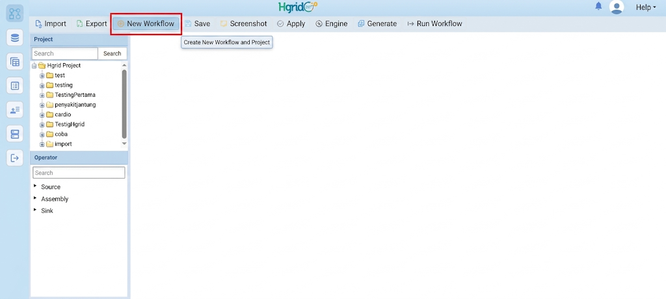Expand the testing folder
The width and height of the screenshot is (666, 299).
42,85
